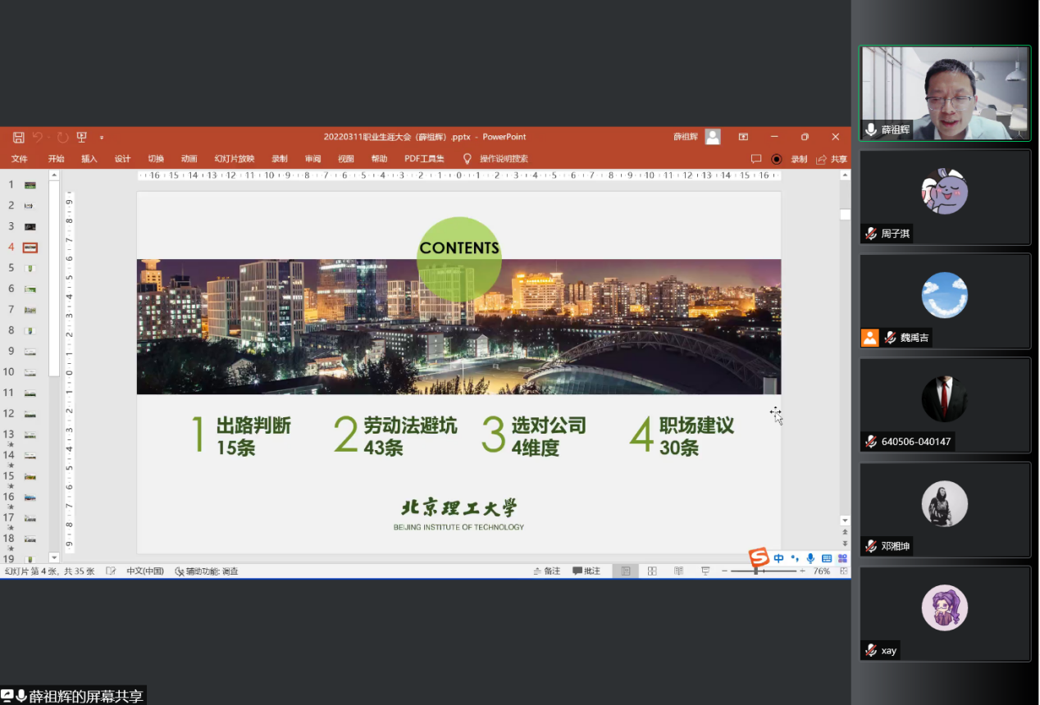Toggle the 备注 notes pane
The image size is (1040, 705).
[x=547, y=571]
